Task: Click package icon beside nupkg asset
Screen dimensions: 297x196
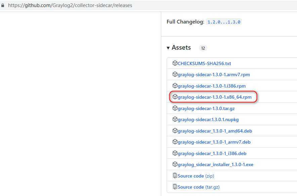Action: 175,119
